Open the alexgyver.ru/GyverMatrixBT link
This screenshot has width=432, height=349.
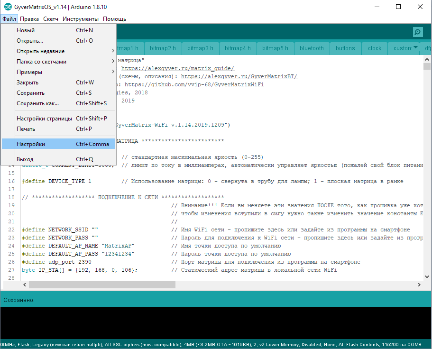(x=239, y=76)
